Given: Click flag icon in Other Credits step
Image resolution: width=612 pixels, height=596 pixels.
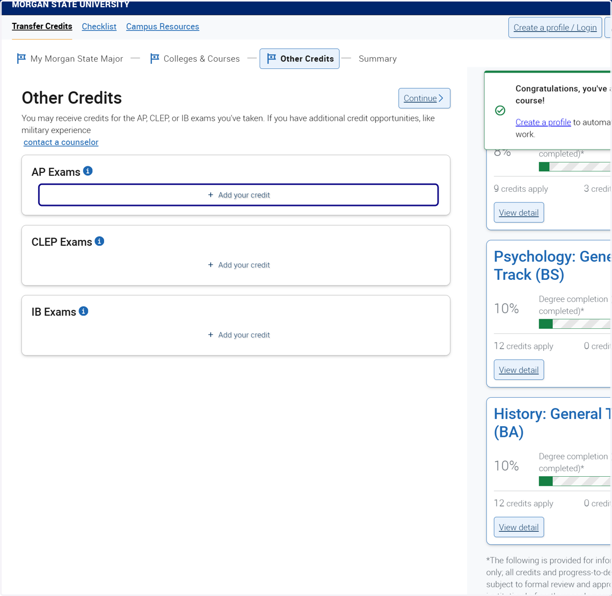Looking at the screenshot, I should tap(271, 59).
